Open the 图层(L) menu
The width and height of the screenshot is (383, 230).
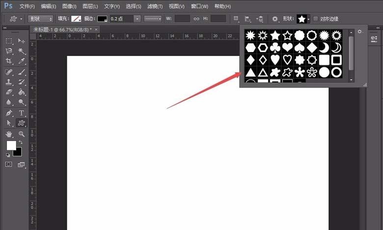click(x=90, y=6)
